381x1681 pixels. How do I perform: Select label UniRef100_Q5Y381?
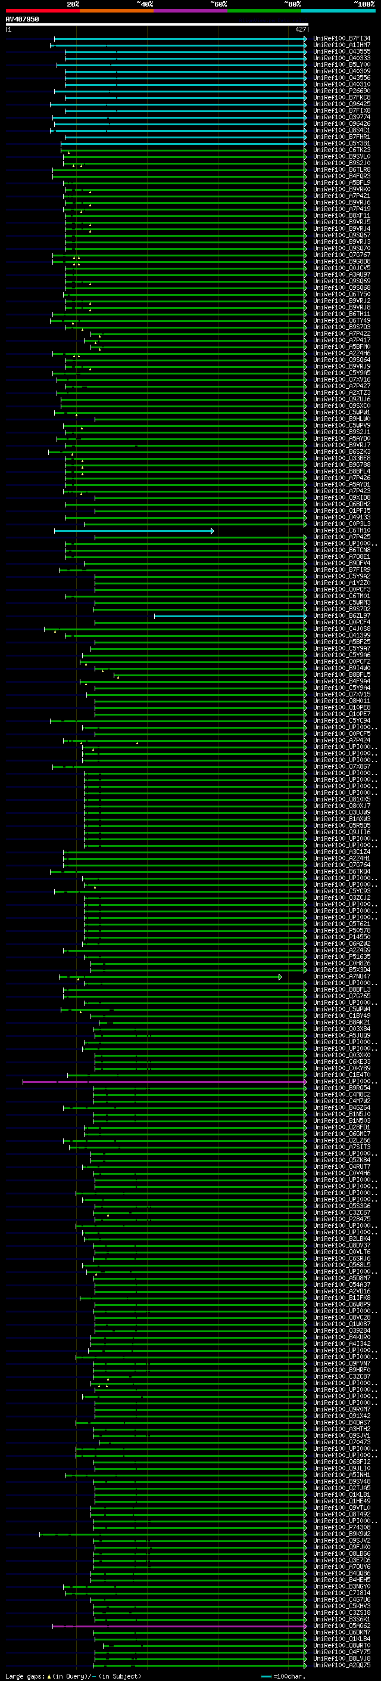tap(342, 144)
